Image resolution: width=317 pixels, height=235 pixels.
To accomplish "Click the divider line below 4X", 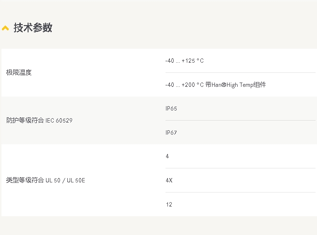I will point(241,192).
